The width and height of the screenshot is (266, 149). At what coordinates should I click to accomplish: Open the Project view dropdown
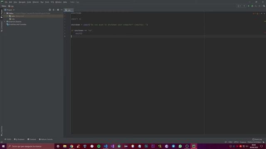coord(10,10)
